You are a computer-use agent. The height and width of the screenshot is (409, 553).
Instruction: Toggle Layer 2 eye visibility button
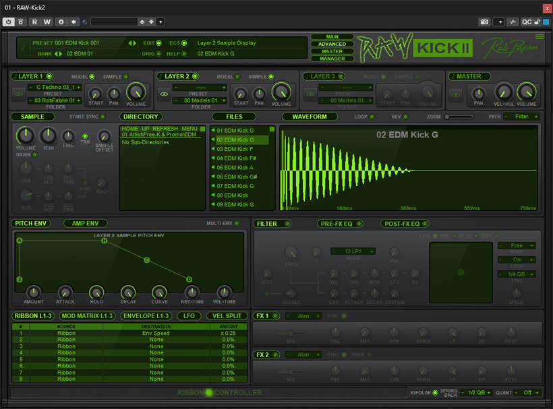[164, 94]
